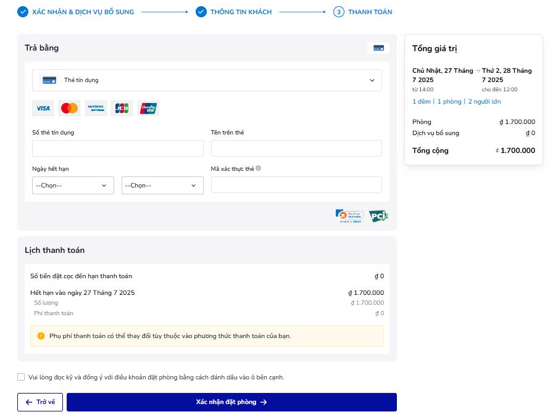Click the PCI compliance badge
558x417 pixels.
pos(378,216)
